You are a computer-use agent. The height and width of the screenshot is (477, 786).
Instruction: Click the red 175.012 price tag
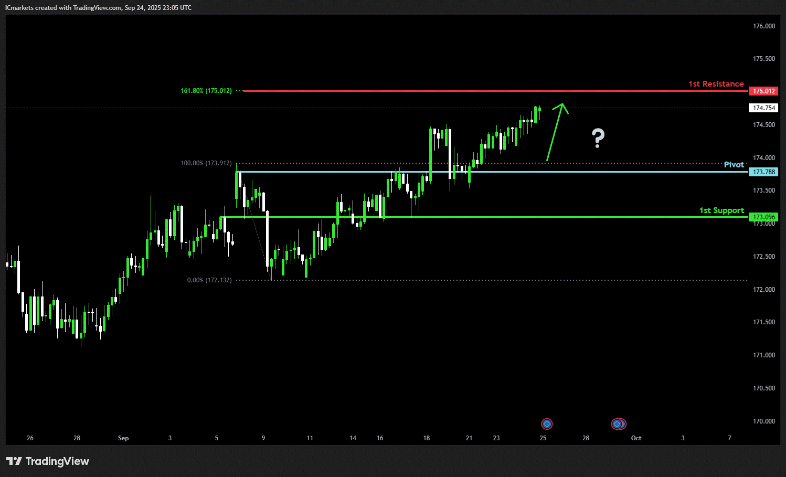point(763,91)
